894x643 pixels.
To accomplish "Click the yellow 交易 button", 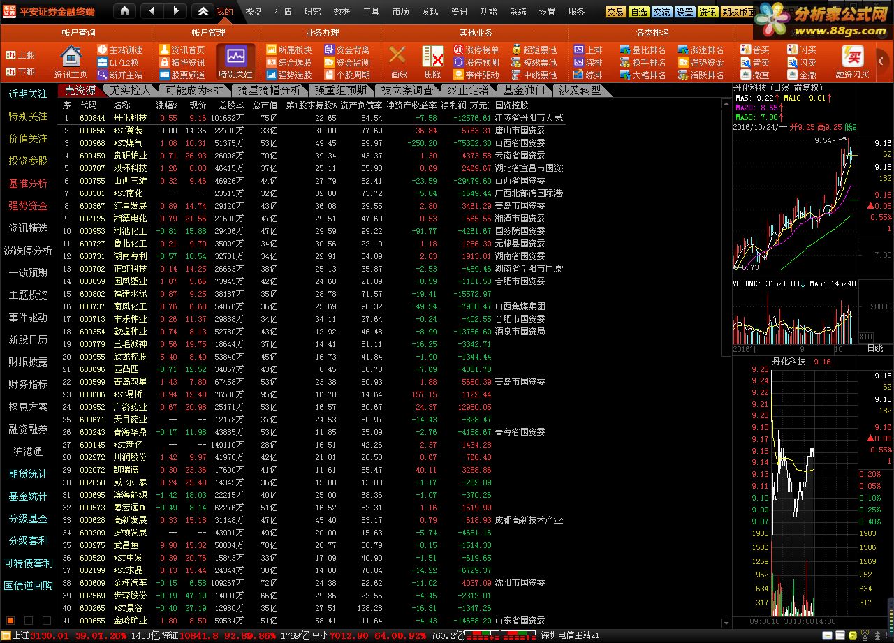I will [615, 13].
